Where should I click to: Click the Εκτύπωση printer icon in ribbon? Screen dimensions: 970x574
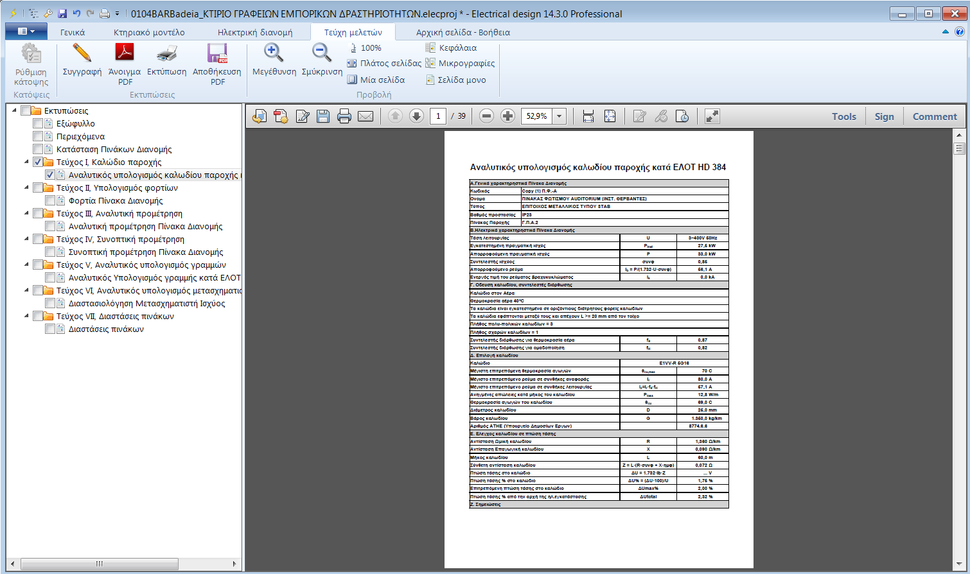pyautogui.click(x=166, y=54)
